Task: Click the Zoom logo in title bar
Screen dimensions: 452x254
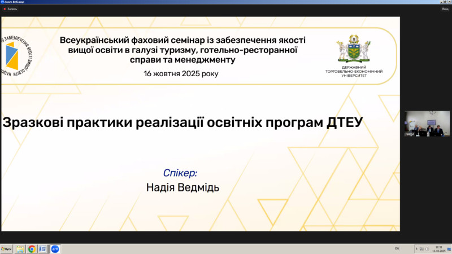Action: 2,2
